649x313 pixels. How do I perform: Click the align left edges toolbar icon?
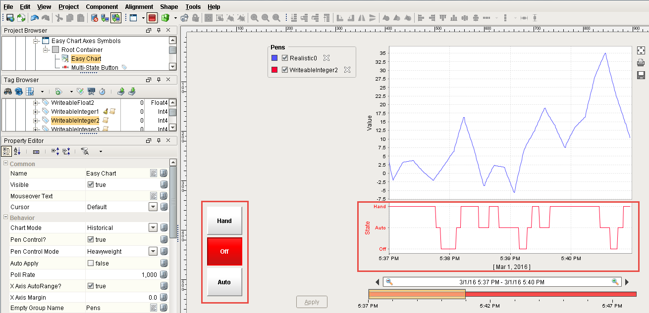[422, 18]
